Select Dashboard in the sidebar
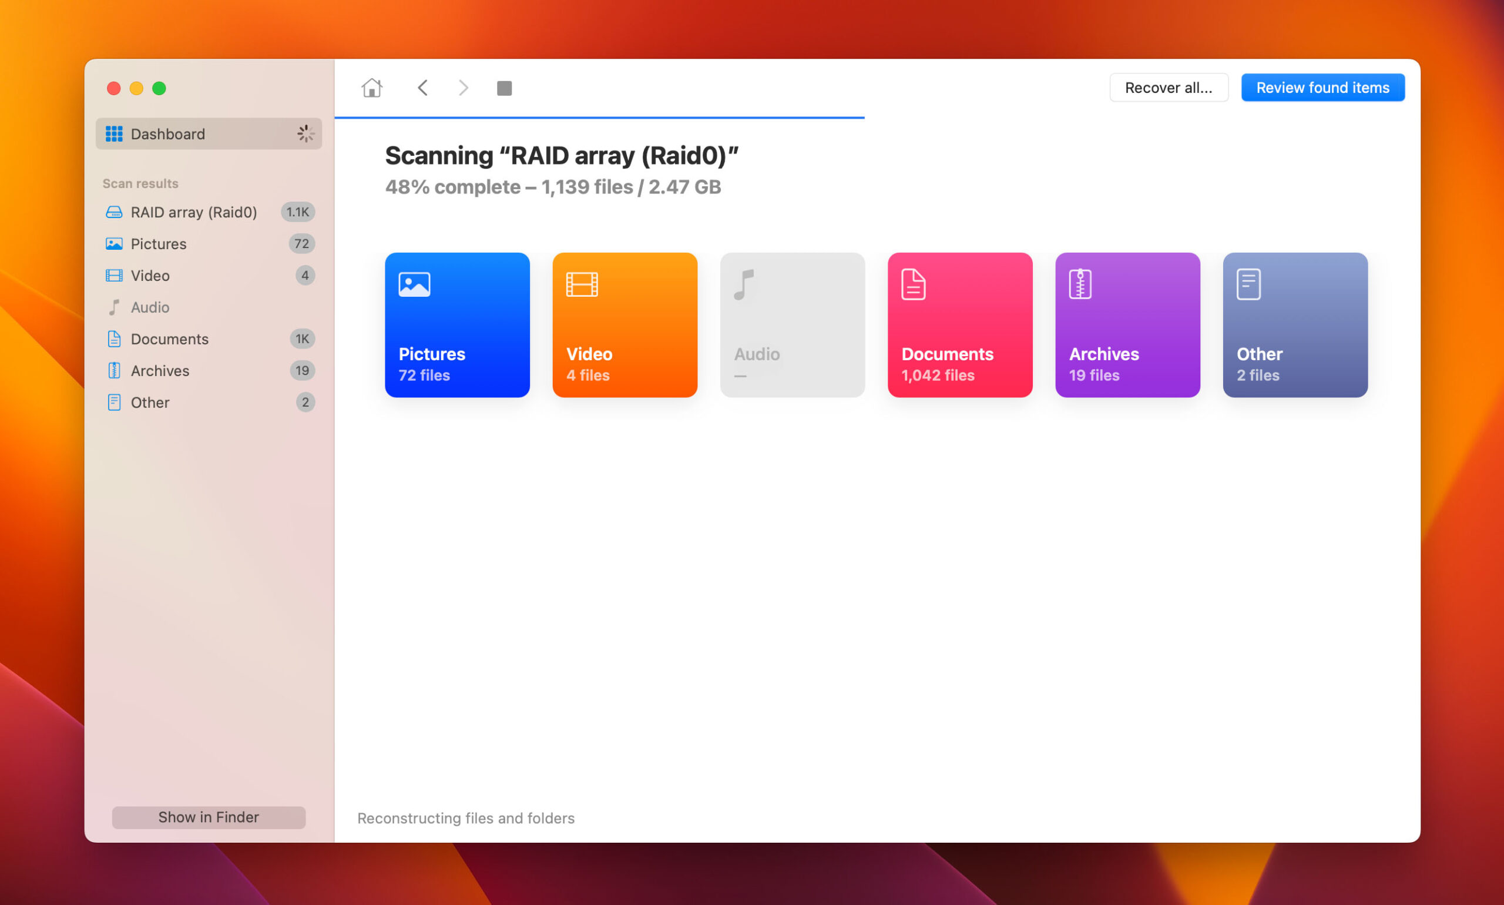The width and height of the screenshot is (1504, 905). tap(209, 133)
